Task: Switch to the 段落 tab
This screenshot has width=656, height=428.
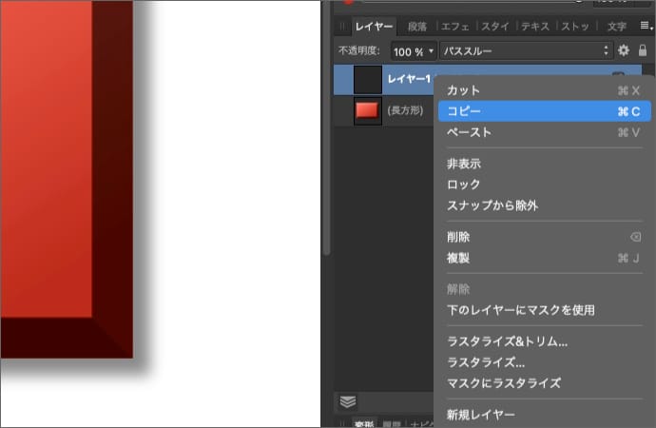Action: (x=417, y=27)
